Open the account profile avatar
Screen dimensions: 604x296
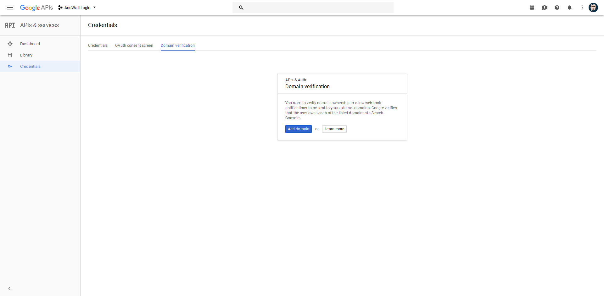pos(593,8)
